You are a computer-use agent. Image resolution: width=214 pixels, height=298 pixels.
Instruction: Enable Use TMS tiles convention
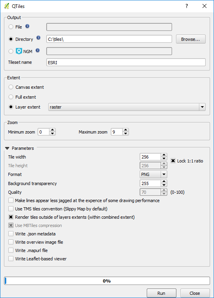pyautogui.click(x=11, y=209)
